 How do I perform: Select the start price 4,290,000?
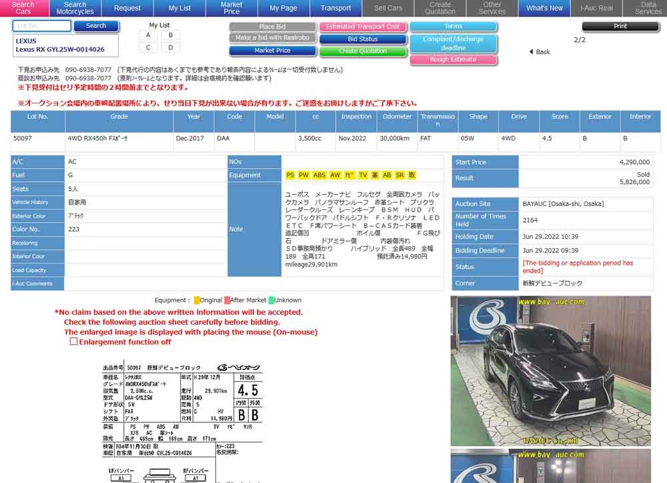click(634, 162)
